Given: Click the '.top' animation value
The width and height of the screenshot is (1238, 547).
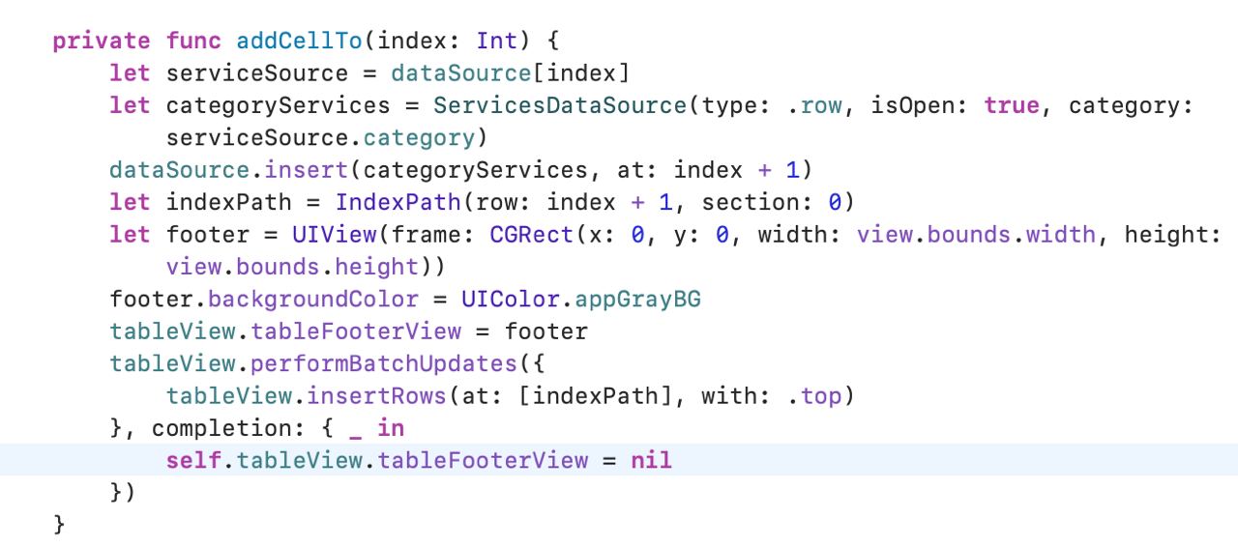Looking at the screenshot, I should tap(813, 395).
